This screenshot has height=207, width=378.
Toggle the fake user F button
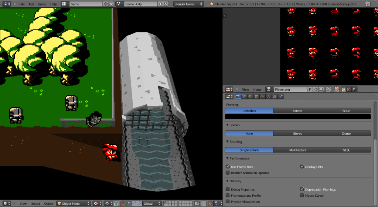click(x=310, y=90)
